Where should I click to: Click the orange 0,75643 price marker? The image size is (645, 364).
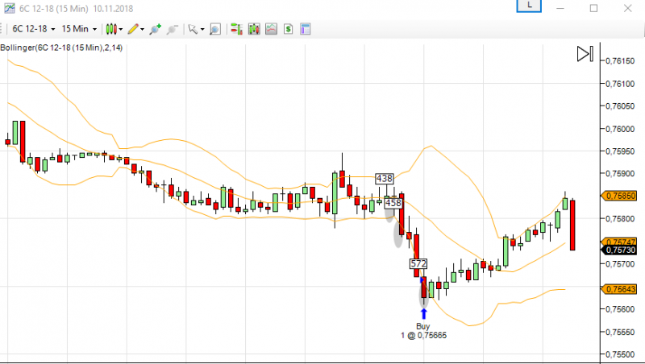[619, 289]
